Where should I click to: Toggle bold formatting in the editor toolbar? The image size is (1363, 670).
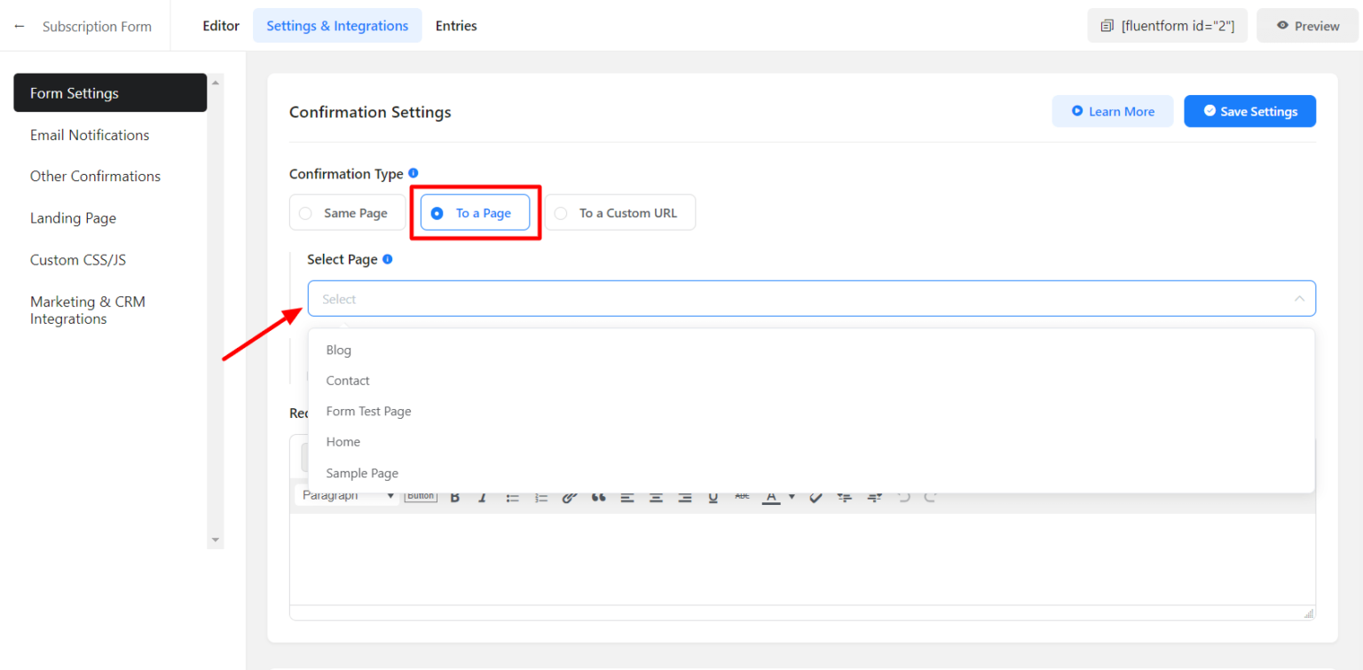pyautogui.click(x=455, y=495)
